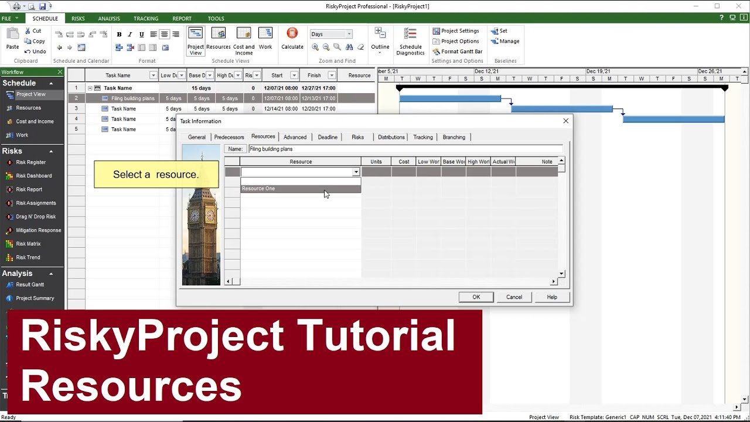Click the binoculars Find icon
The height and width of the screenshot is (422, 750).
pos(349,47)
